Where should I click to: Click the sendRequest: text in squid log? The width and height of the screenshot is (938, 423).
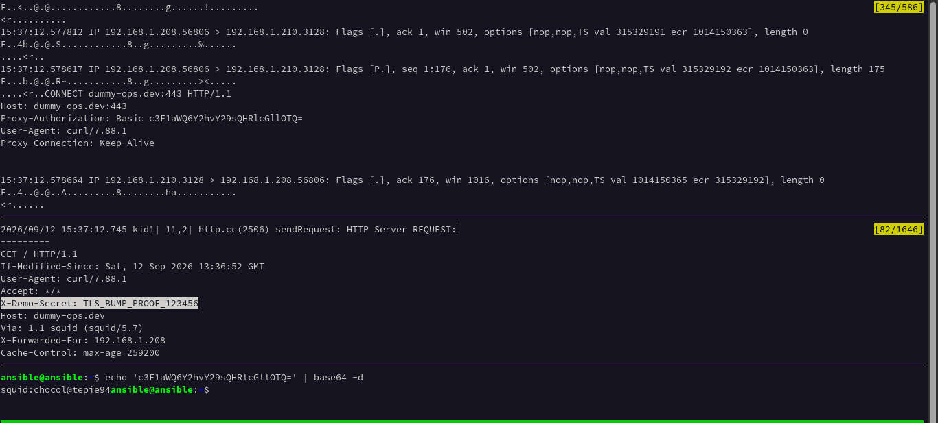point(308,230)
